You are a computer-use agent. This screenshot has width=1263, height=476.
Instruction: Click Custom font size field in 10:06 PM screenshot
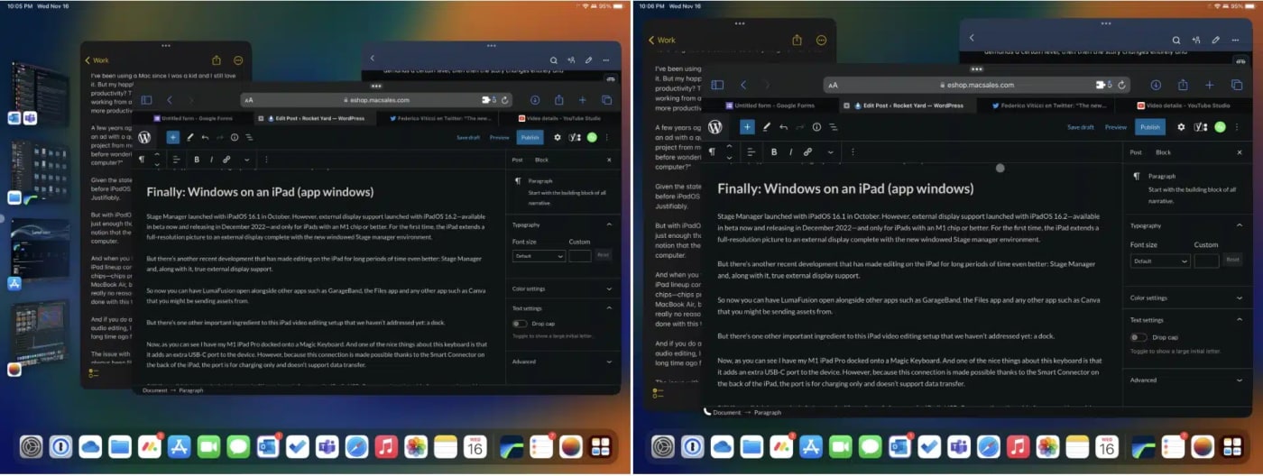(1206, 261)
